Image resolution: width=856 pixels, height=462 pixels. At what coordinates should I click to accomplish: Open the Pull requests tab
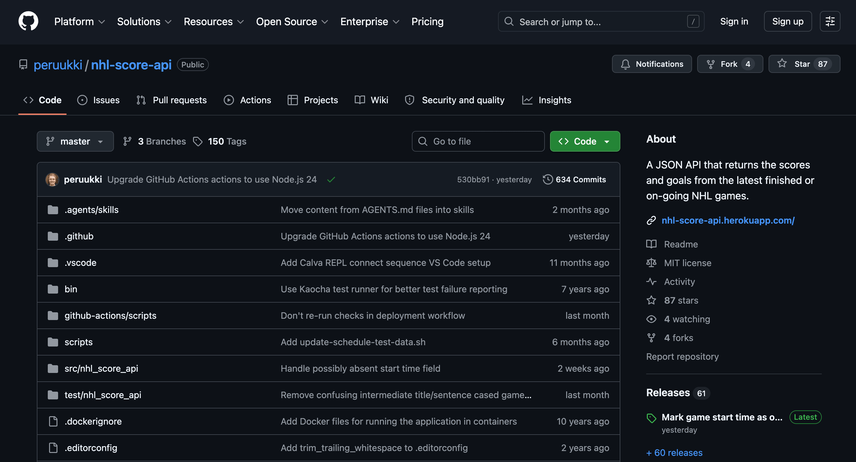point(171,100)
